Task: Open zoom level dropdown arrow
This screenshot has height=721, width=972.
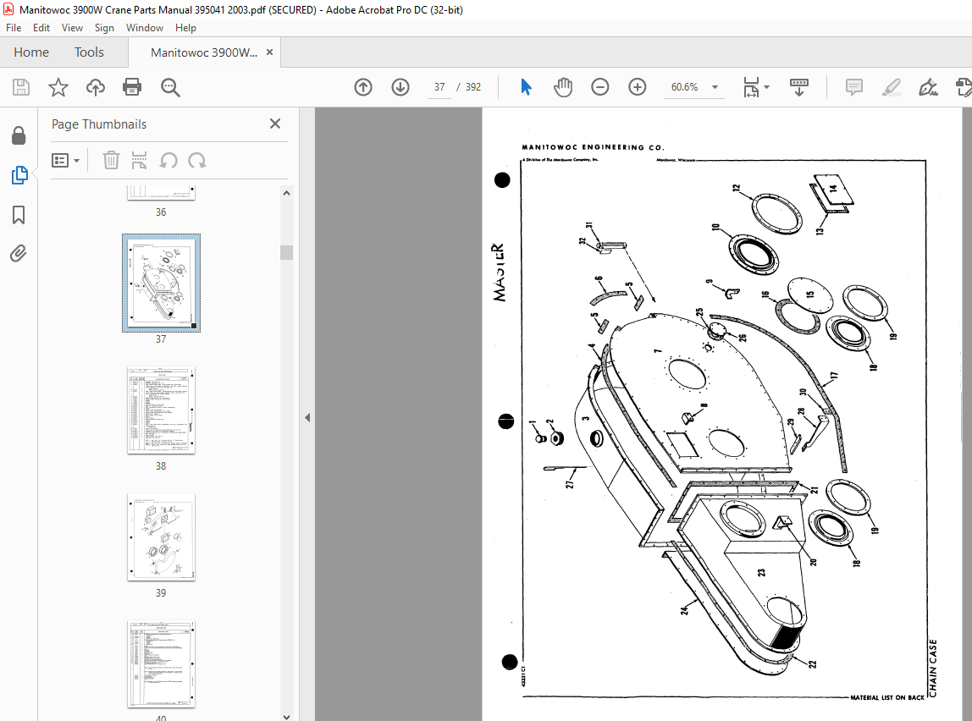Action: click(715, 87)
